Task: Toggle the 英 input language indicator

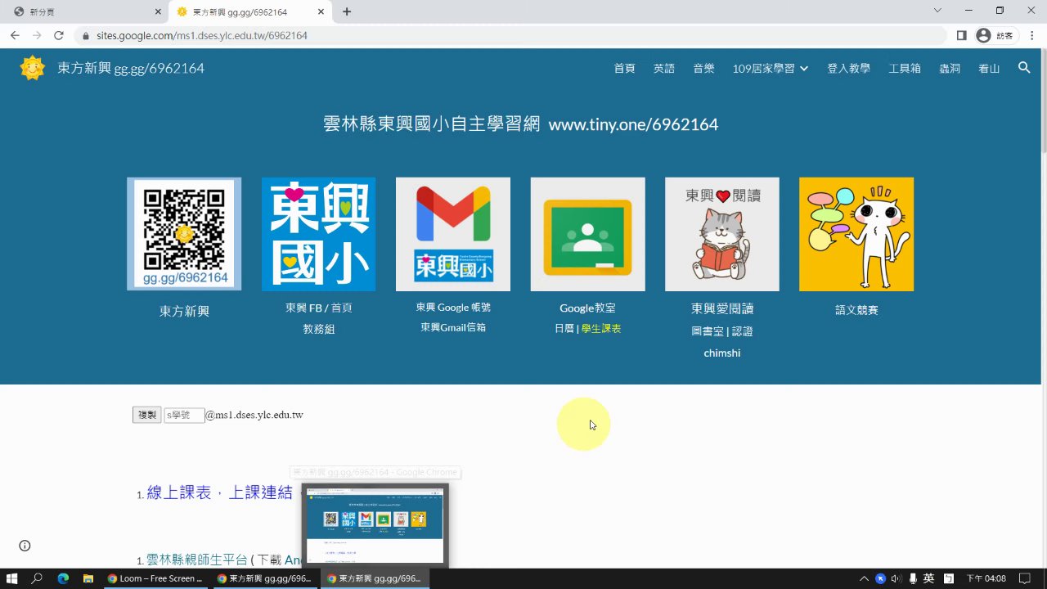Action: (x=928, y=578)
